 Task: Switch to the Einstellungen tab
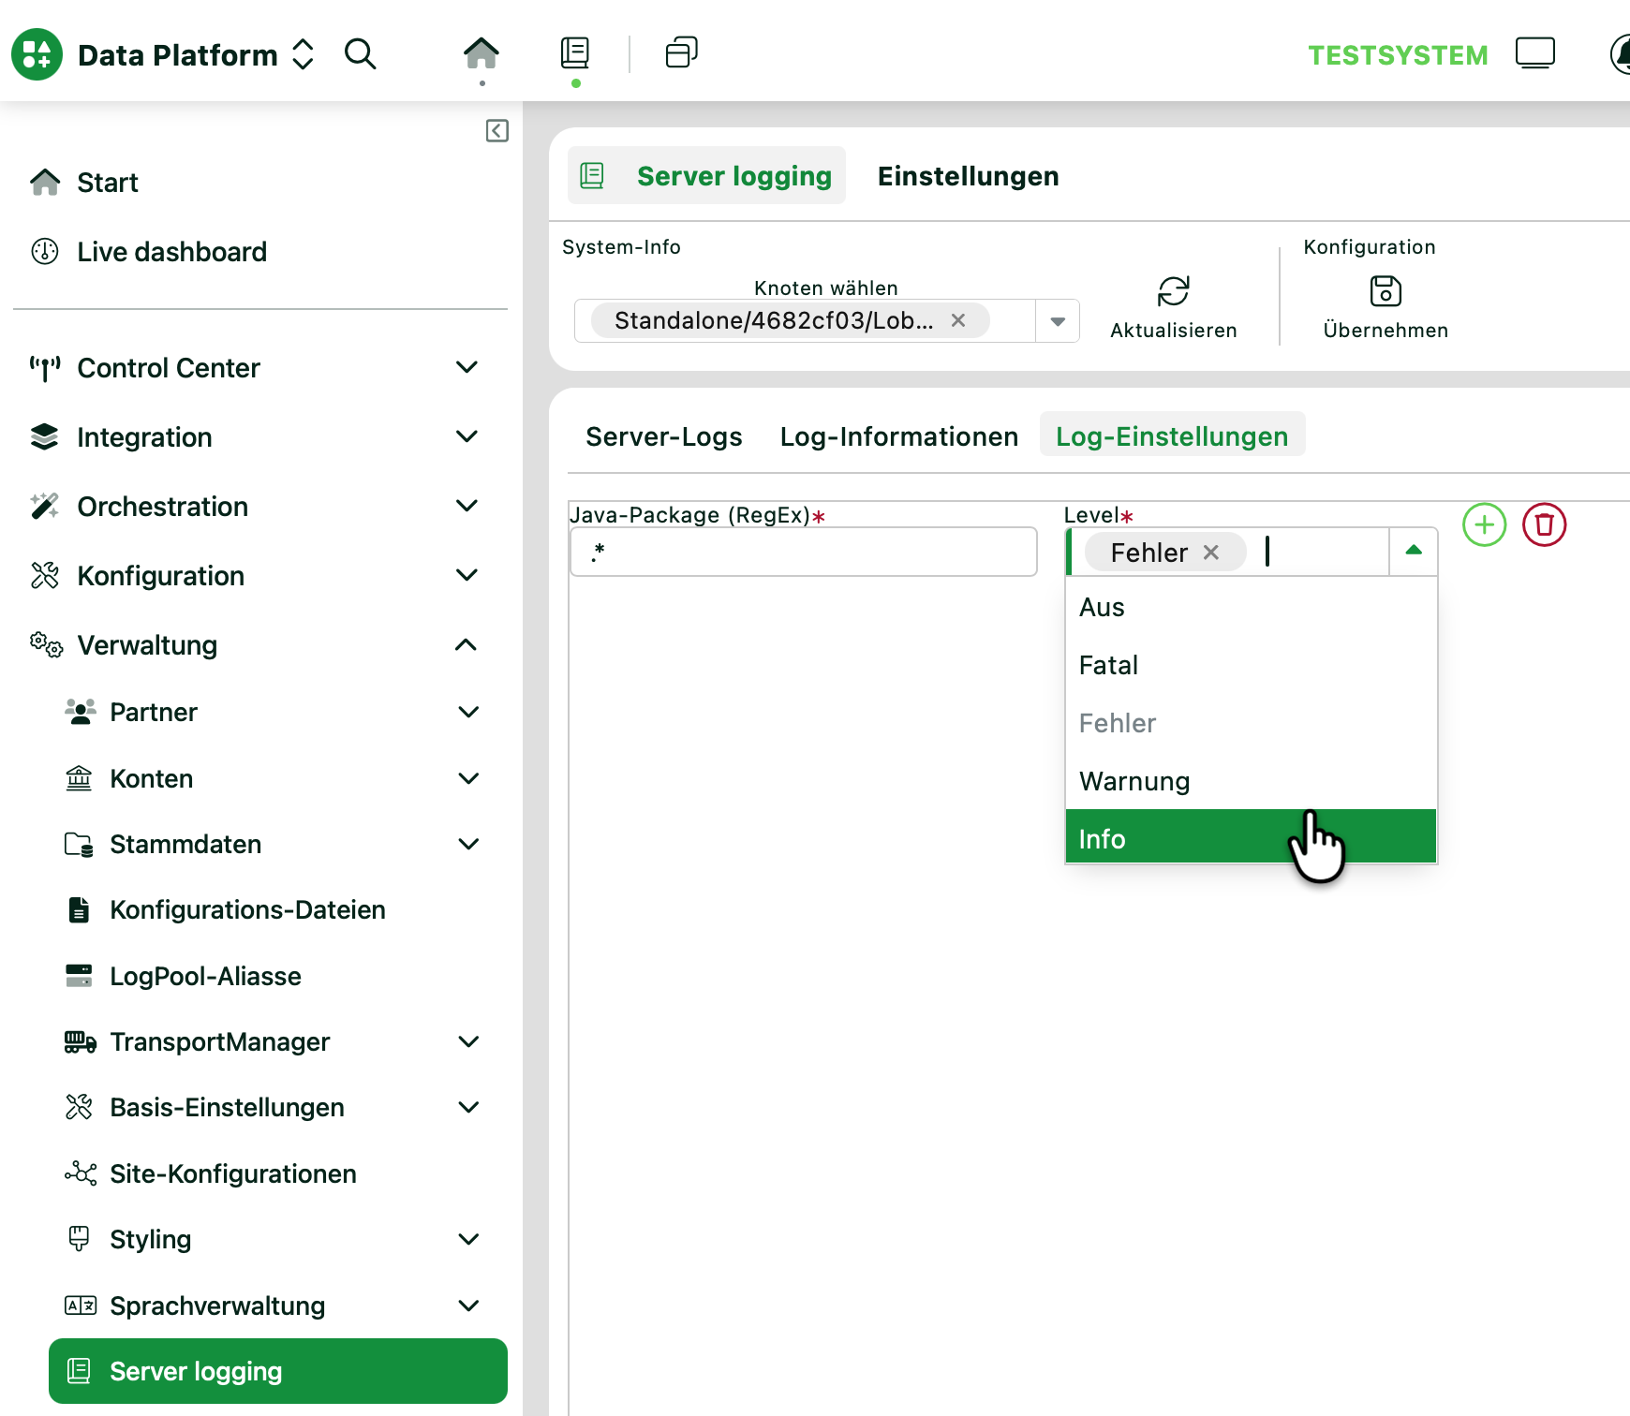click(968, 176)
